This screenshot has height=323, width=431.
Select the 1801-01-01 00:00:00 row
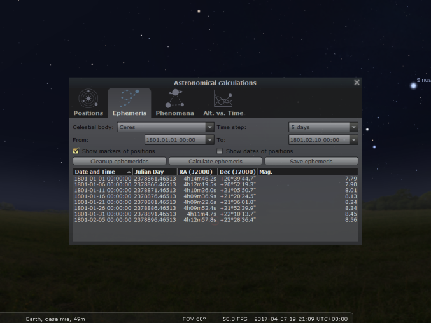coord(215,179)
